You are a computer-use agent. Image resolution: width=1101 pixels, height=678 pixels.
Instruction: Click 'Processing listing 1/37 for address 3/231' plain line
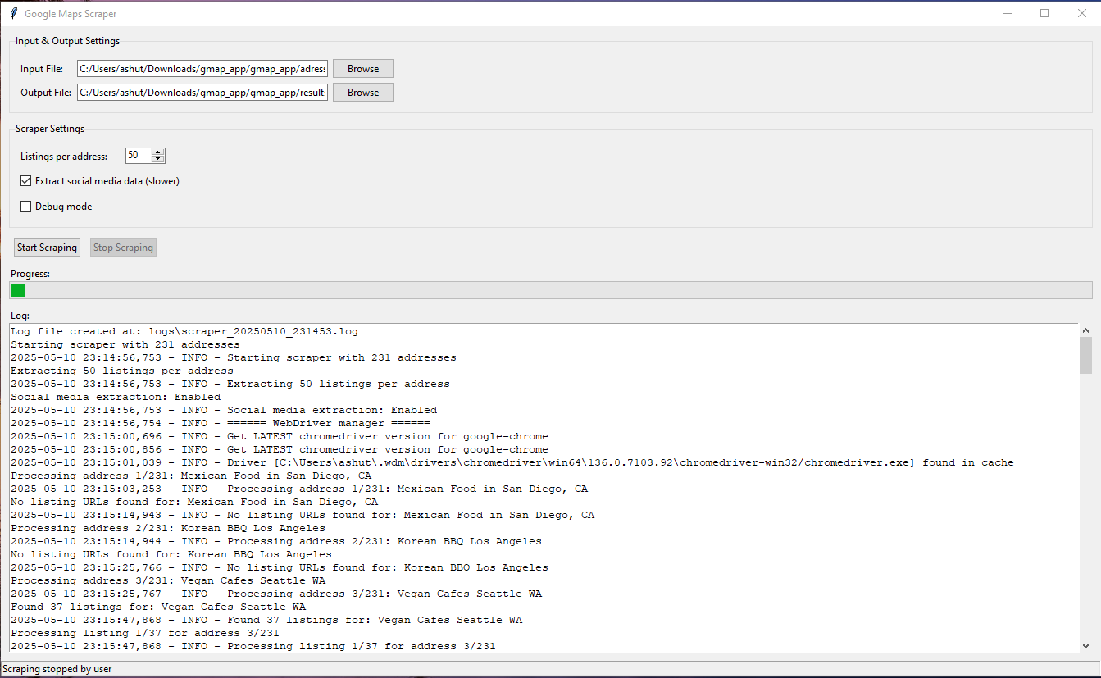[x=145, y=633]
